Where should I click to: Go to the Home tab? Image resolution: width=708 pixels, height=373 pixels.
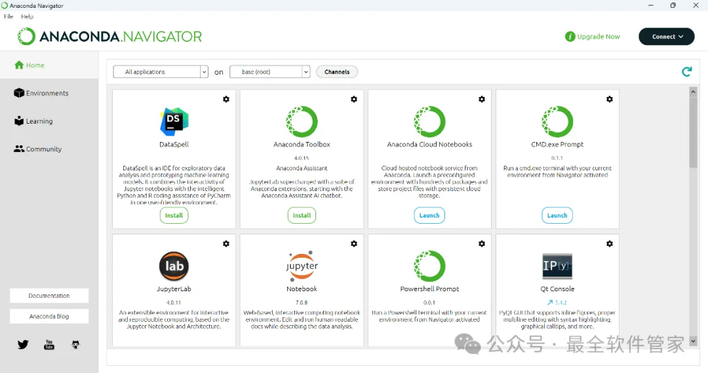49,65
